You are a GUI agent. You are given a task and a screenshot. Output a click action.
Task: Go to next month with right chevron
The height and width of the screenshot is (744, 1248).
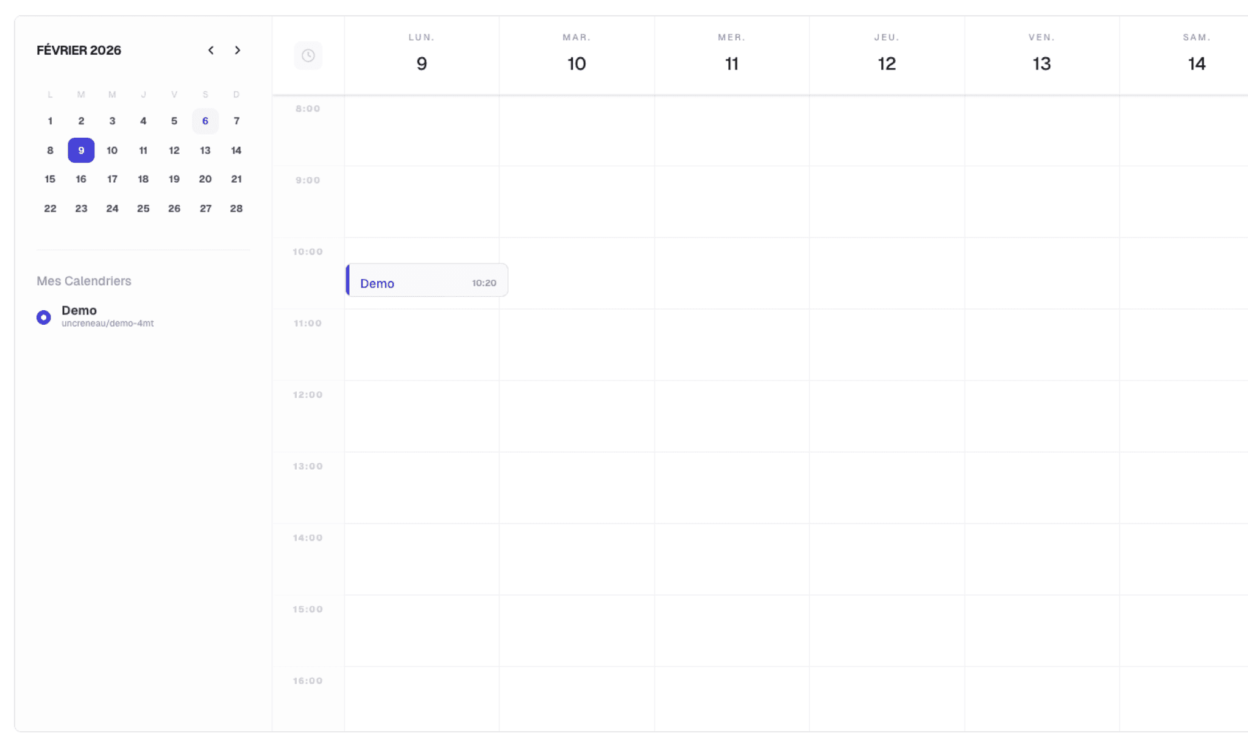point(238,50)
